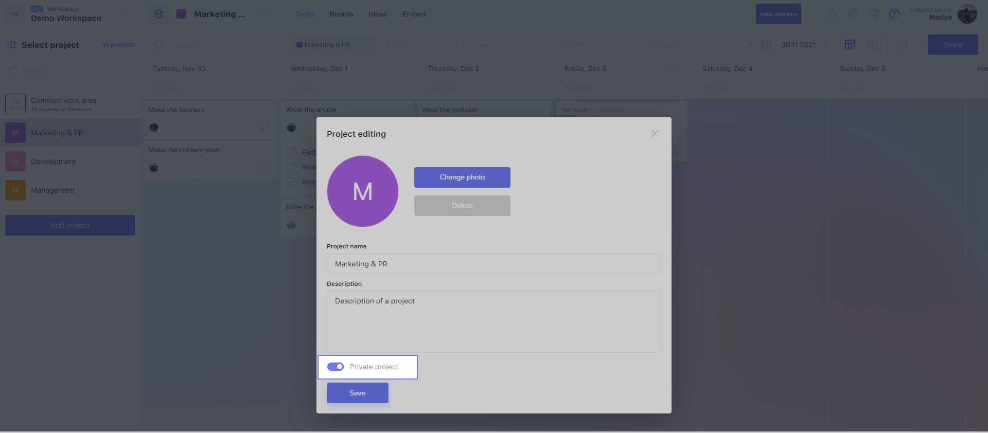Screen dimensions: 988x433
Task: Switch to the list view icon
Action: coord(871,45)
